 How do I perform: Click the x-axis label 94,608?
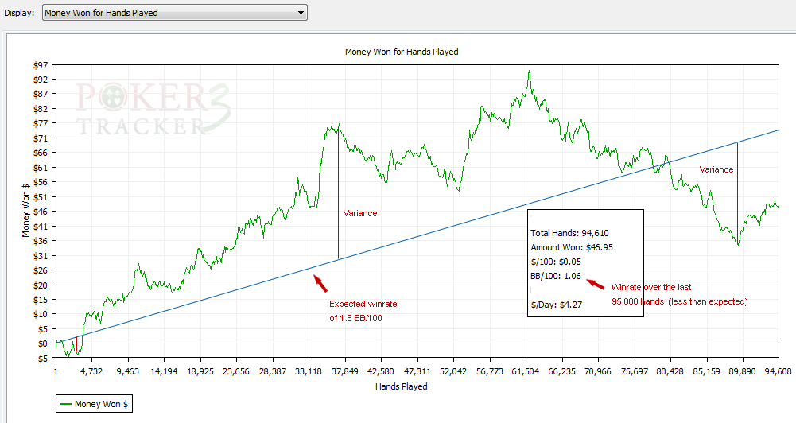(779, 371)
